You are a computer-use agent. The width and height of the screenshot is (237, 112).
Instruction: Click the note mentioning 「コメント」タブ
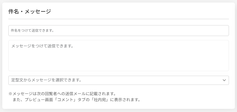tap(76, 100)
